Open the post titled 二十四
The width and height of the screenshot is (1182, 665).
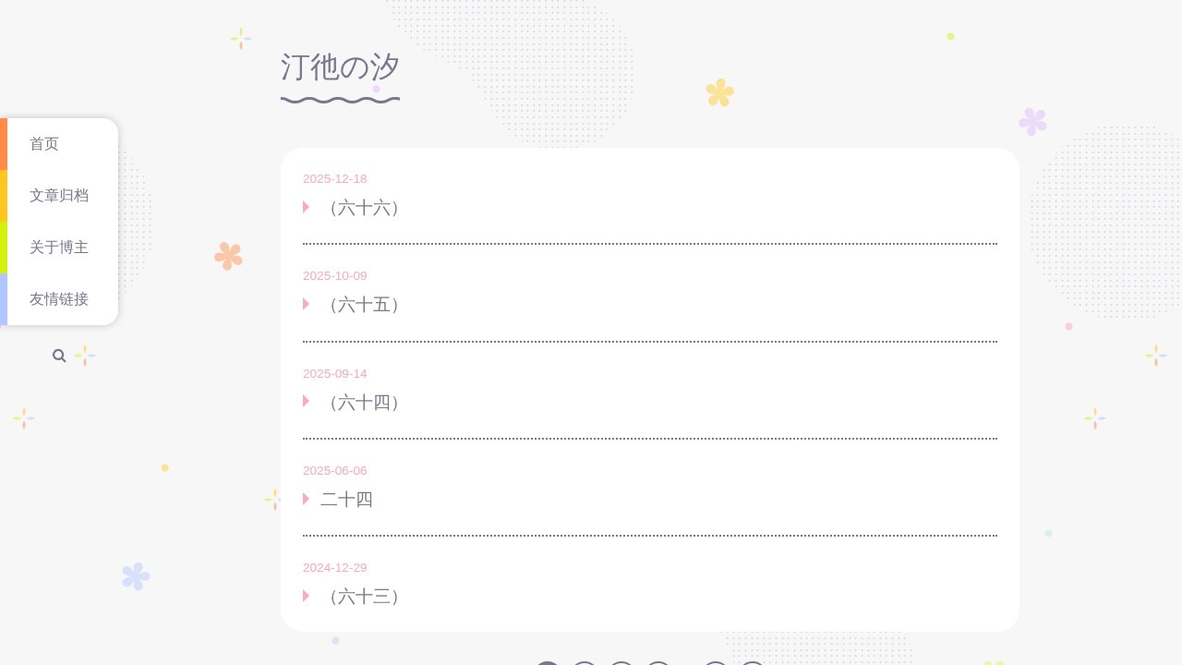pos(346,500)
